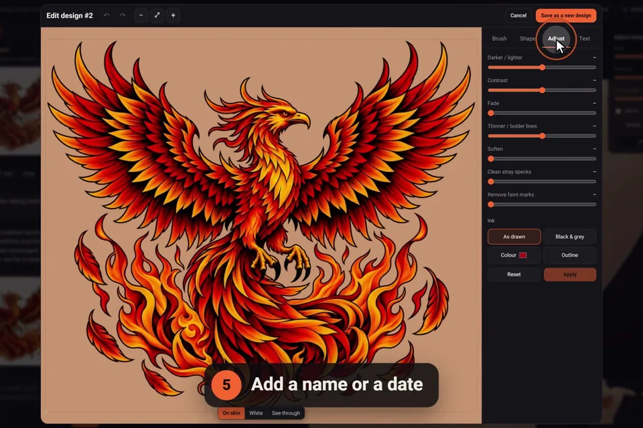Image resolution: width=643 pixels, height=428 pixels.
Task: Open the Shape tab
Action: pos(527,39)
